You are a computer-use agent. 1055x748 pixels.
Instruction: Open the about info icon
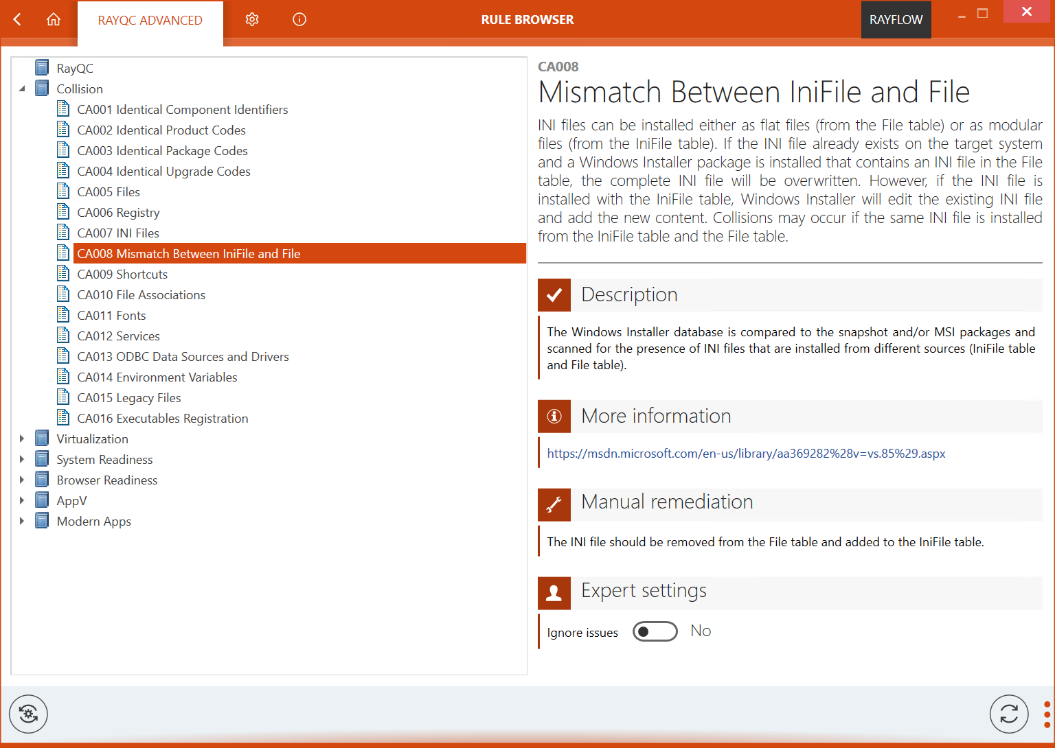(299, 20)
